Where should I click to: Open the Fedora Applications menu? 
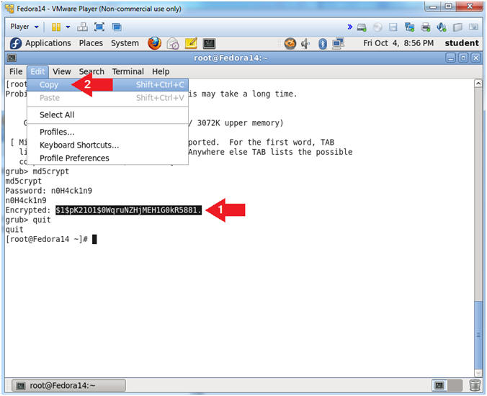point(48,43)
